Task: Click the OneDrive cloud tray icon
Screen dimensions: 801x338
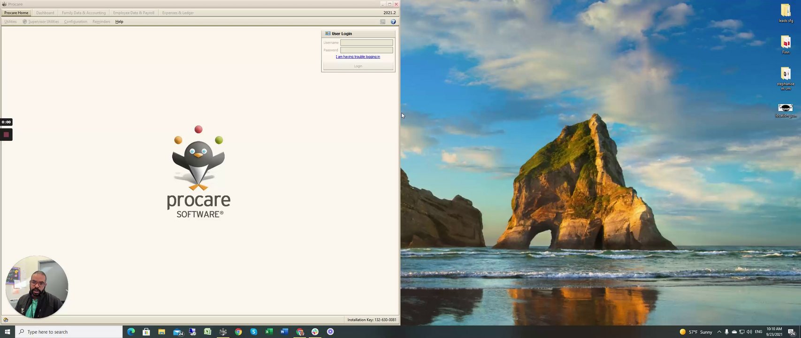Action: click(734, 332)
